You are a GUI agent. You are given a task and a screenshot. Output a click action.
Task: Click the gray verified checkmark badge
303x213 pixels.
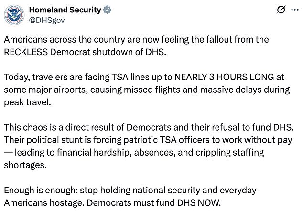click(108, 10)
